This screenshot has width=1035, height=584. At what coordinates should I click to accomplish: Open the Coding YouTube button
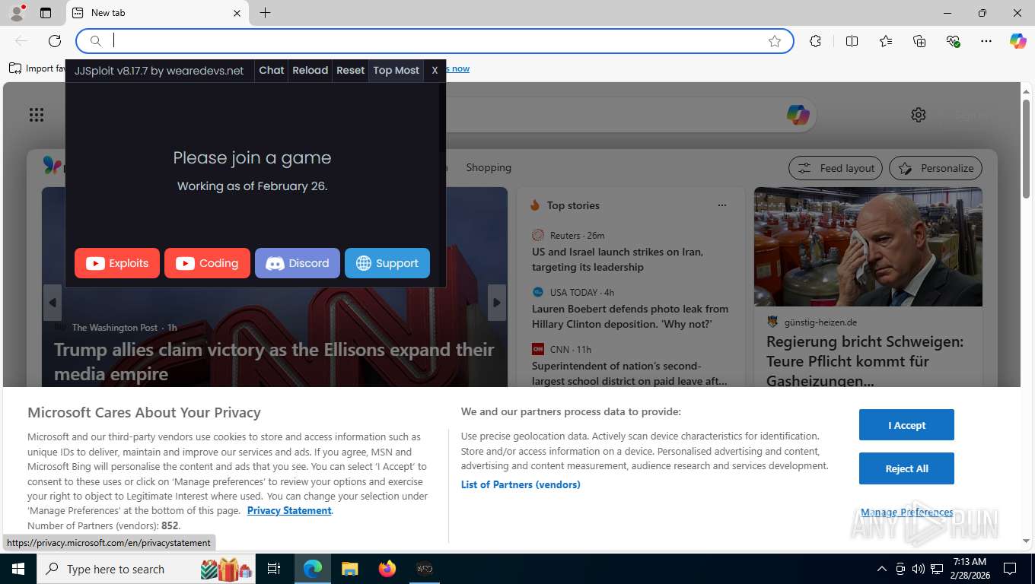207,263
